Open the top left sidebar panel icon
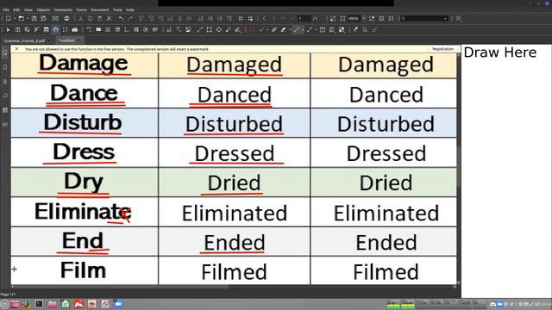The image size is (552, 310). (x=5, y=53)
